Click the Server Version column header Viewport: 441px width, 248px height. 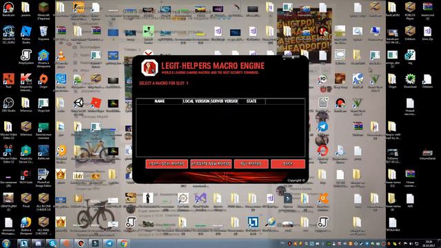tap(224, 101)
